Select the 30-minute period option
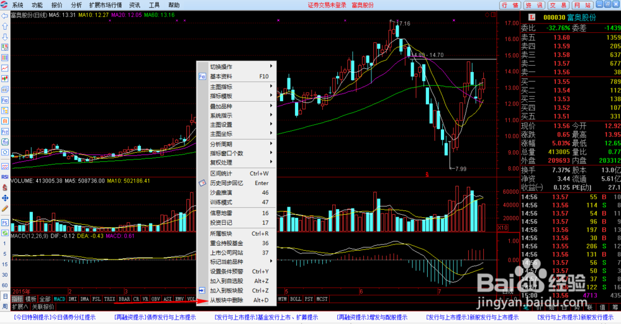Screen dimensions: 621x324 5,275
